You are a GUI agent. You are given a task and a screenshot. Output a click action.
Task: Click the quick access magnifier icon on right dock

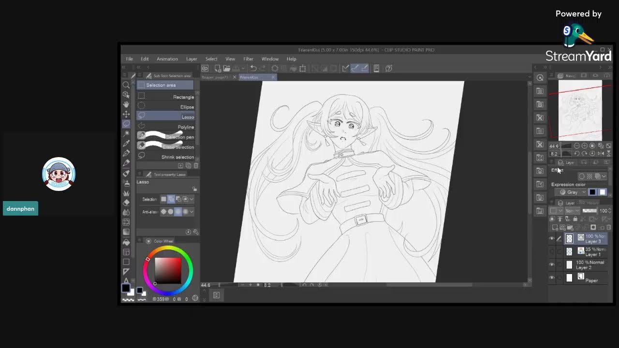coord(540,78)
